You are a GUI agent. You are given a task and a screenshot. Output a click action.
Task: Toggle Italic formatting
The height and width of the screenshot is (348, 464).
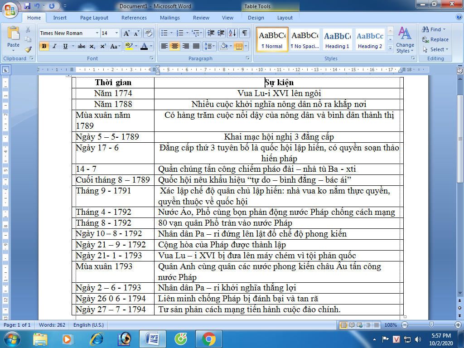coord(54,46)
